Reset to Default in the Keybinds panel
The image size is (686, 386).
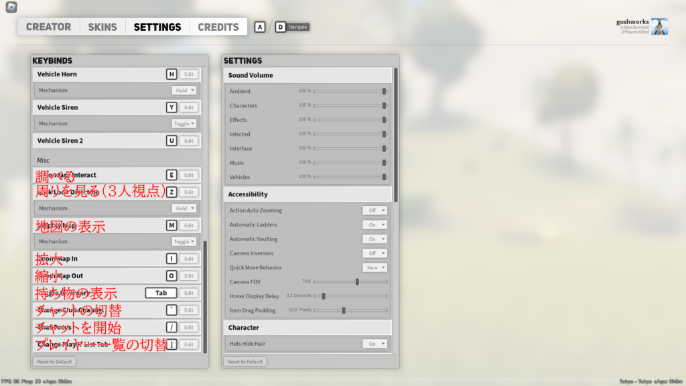click(x=54, y=362)
